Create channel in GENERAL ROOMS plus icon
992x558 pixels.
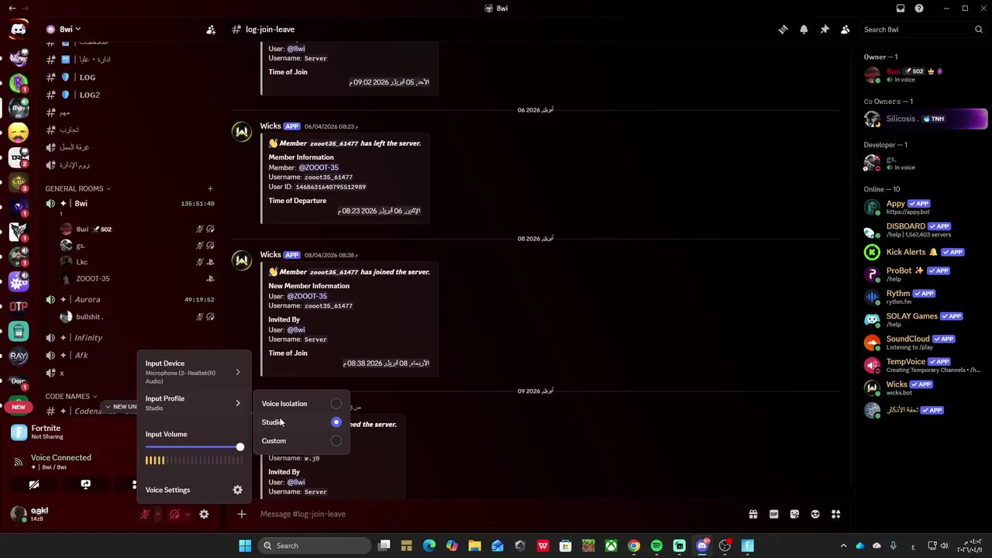(x=209, y=188)
